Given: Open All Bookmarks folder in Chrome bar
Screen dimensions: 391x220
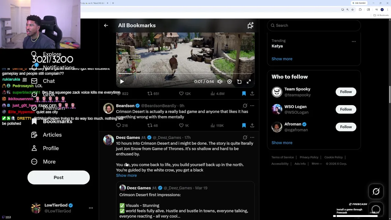Looking at the screenshot, I should [x=381, y=15].
